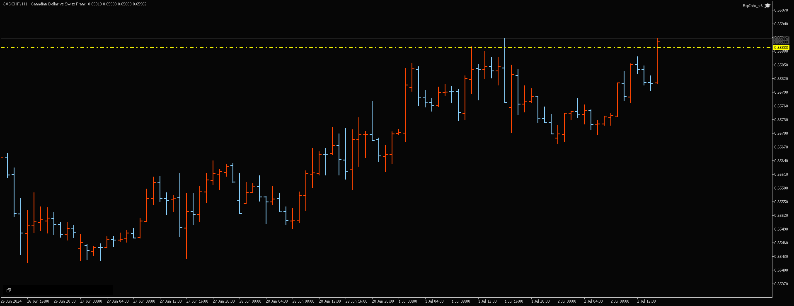Click the 1 Jul 16:00 time label
Viewport: 794px width, 306px height.
pyautogui.click(x=514, y=301)
